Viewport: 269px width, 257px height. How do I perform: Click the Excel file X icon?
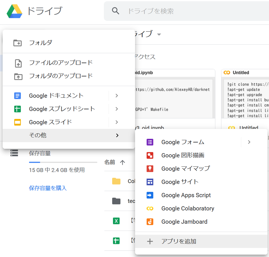click(116, 221)
